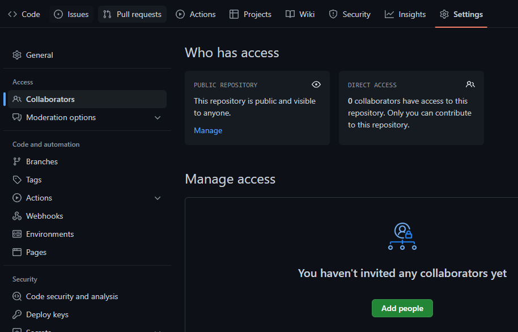The width and height of the screenshot is (518, 332).
Task: Open General settings in sidebar
Action: 87,55
